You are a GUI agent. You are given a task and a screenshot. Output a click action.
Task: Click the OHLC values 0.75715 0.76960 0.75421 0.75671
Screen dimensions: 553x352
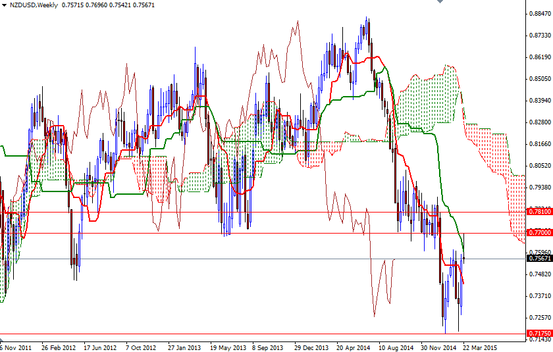[108, 5]
